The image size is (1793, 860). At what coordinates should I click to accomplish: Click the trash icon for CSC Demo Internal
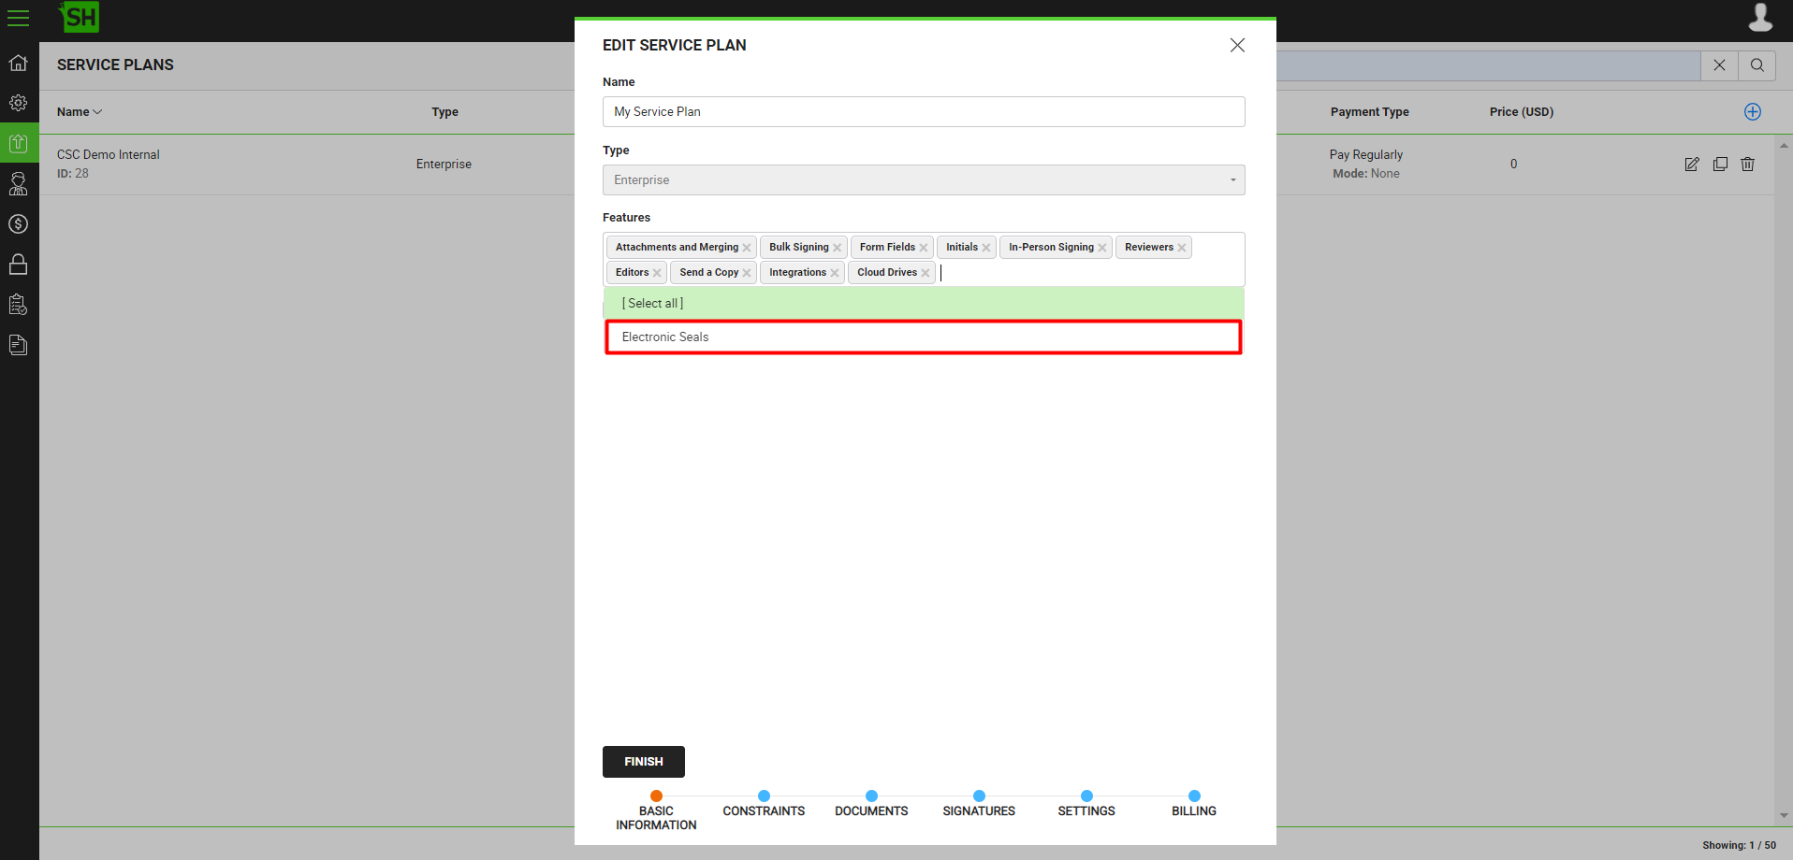click(x=1747, y=165)
